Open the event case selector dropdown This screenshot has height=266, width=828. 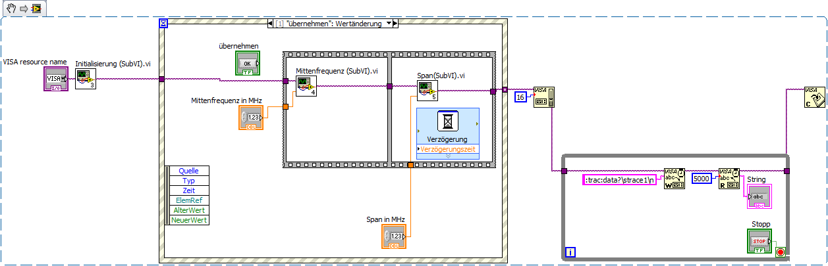coord(389,24)
